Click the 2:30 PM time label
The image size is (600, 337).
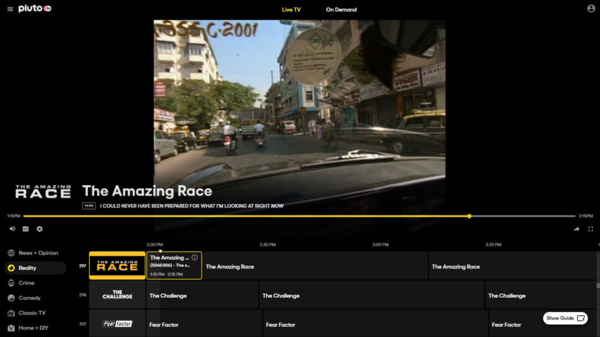(267, 245)
